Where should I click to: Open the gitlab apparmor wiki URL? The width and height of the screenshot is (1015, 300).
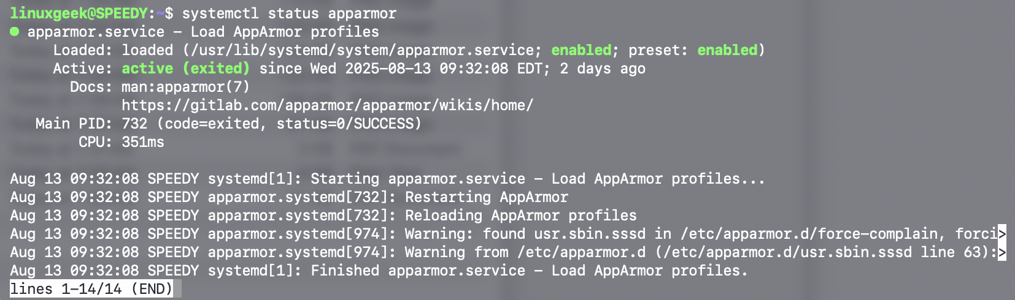coord(327,105)
